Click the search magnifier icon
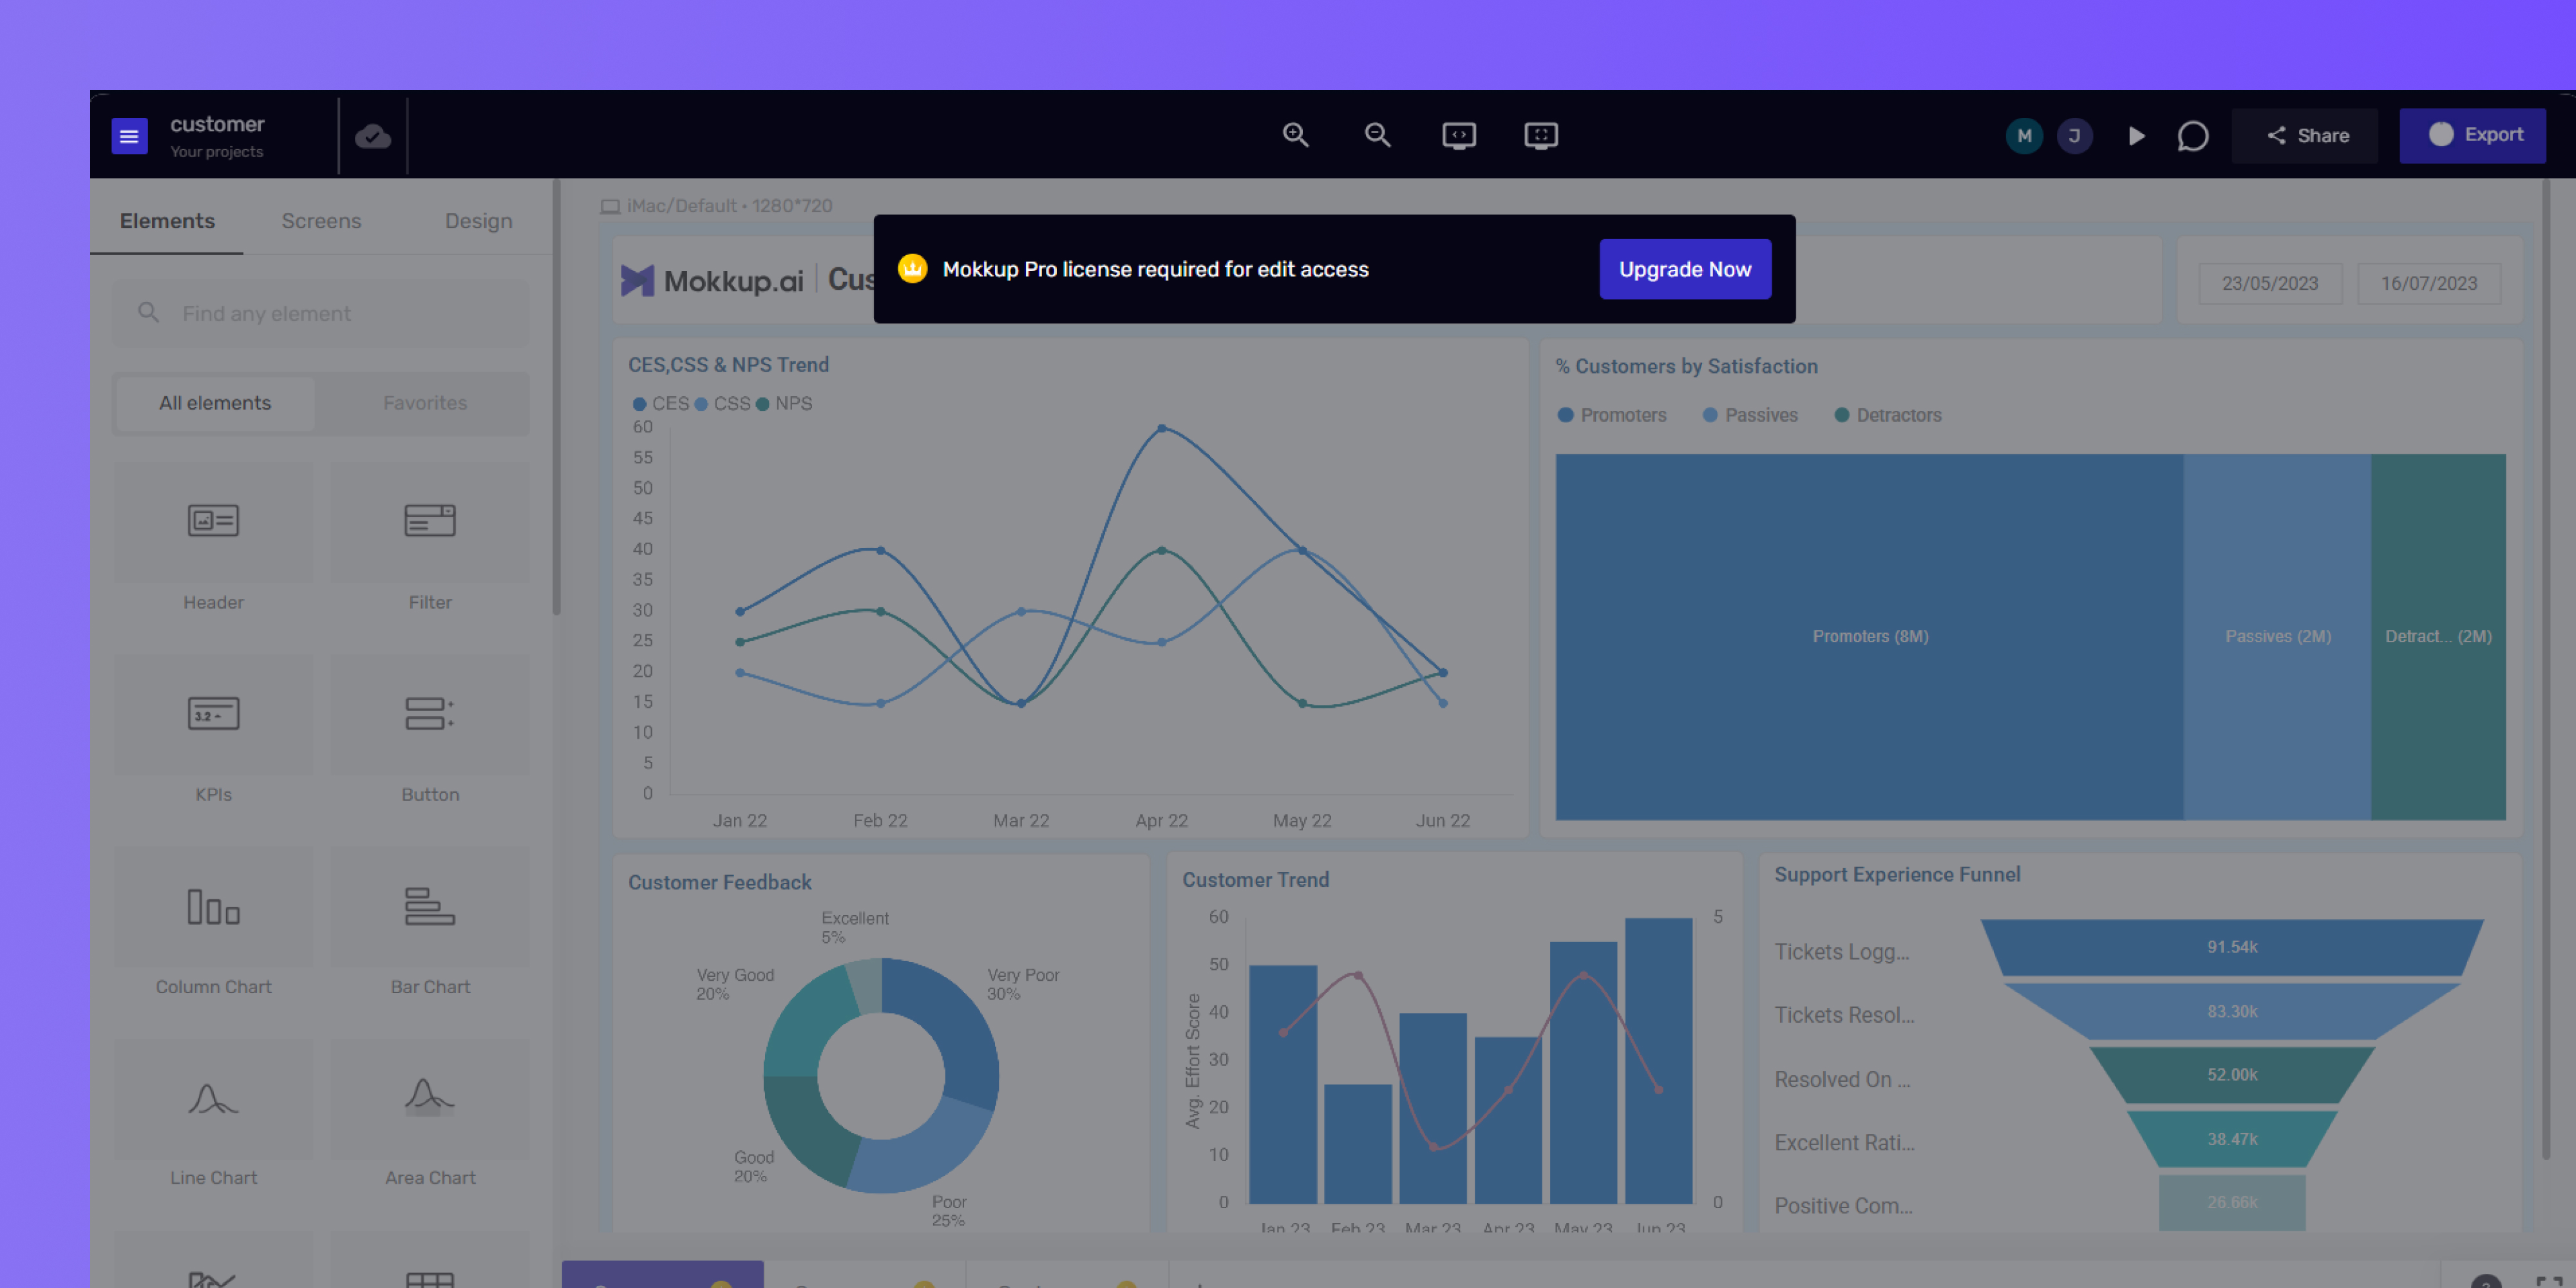The height and width of the screenshot is (1288, 2576). point(148,313)
